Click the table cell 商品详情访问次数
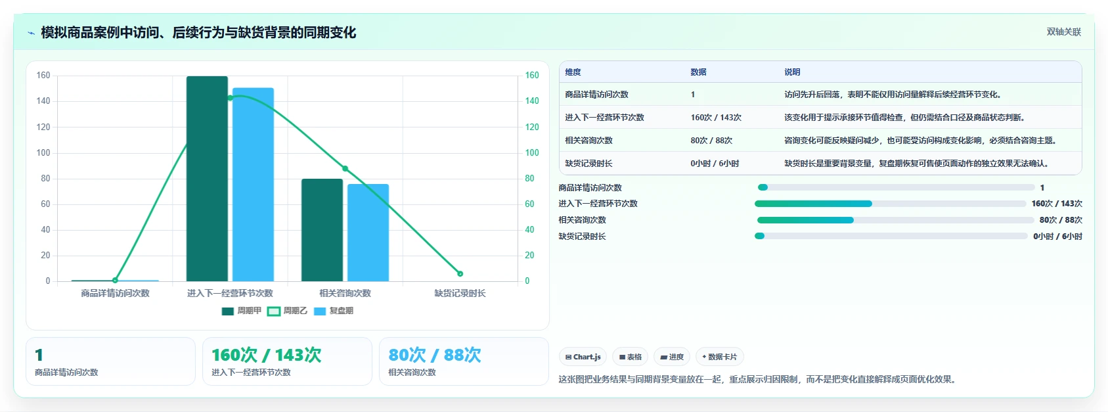The width and height of the screenshot is (1108, 412). (x=597, y=95)
